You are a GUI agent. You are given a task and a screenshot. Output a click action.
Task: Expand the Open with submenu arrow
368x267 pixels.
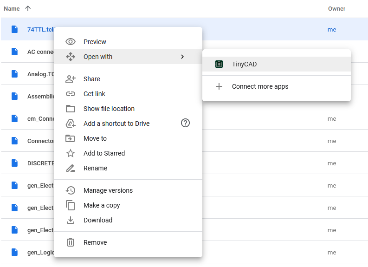pos(182,57)
